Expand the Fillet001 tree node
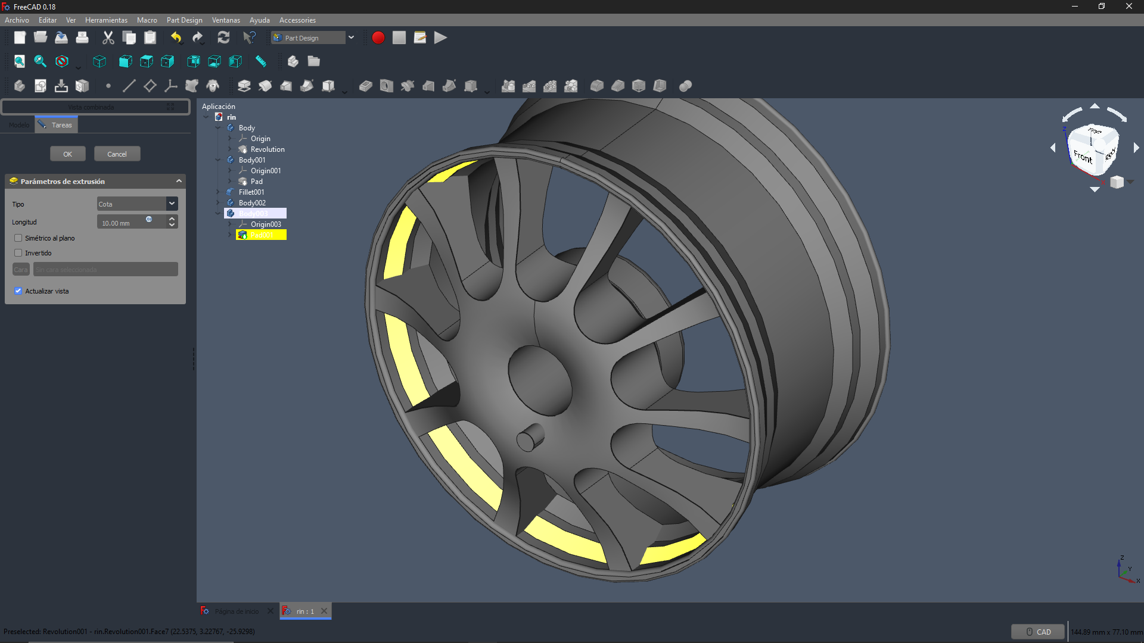The width and height of the screenshot is (1144, 643). pyautogui.click(x=218, y=192)
